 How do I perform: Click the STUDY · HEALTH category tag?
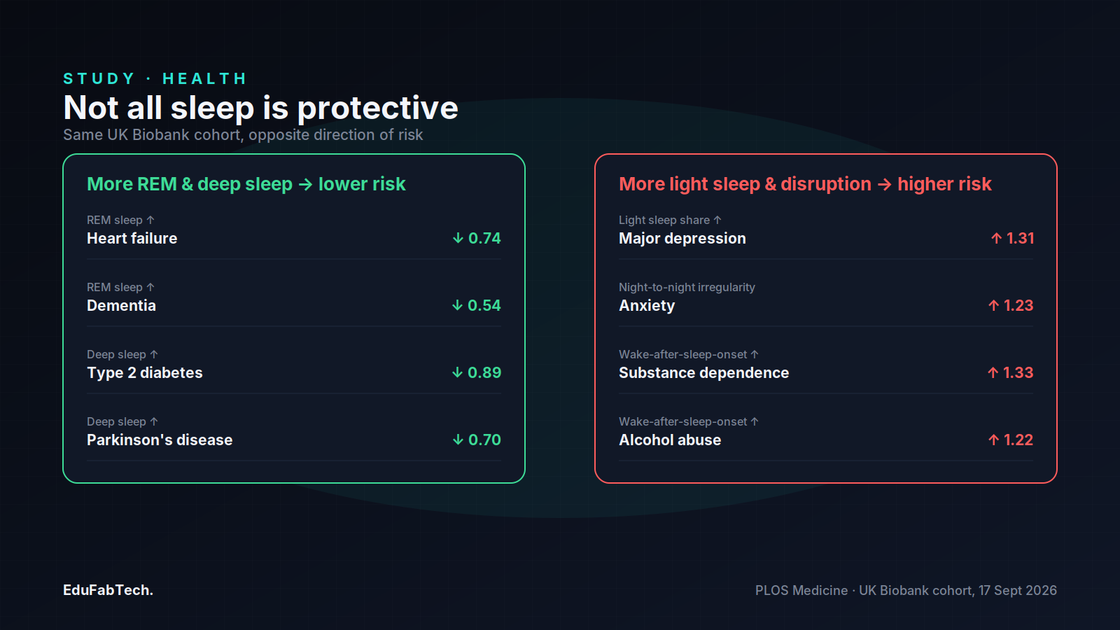[155, 78]
